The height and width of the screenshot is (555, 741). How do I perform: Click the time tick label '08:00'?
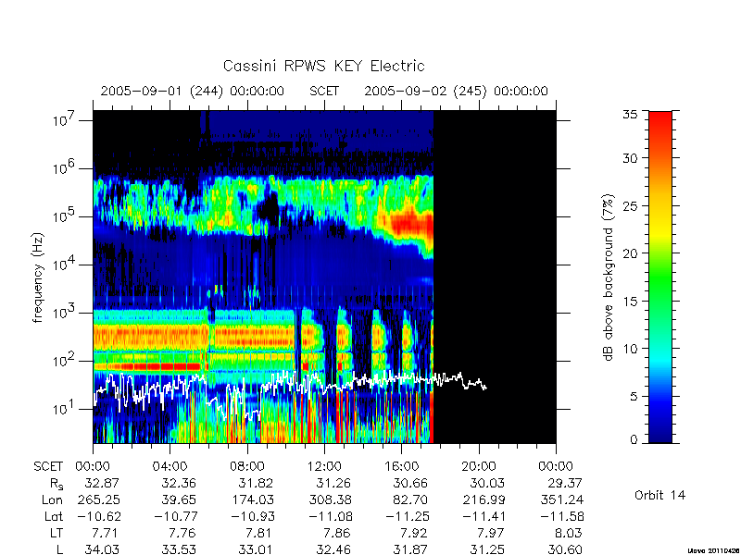tap(247, 466)
